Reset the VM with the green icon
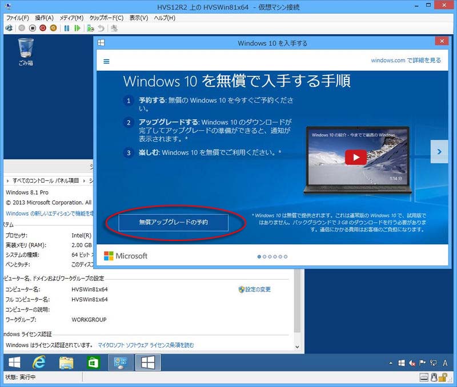The image size is (457, 387). 77,28
